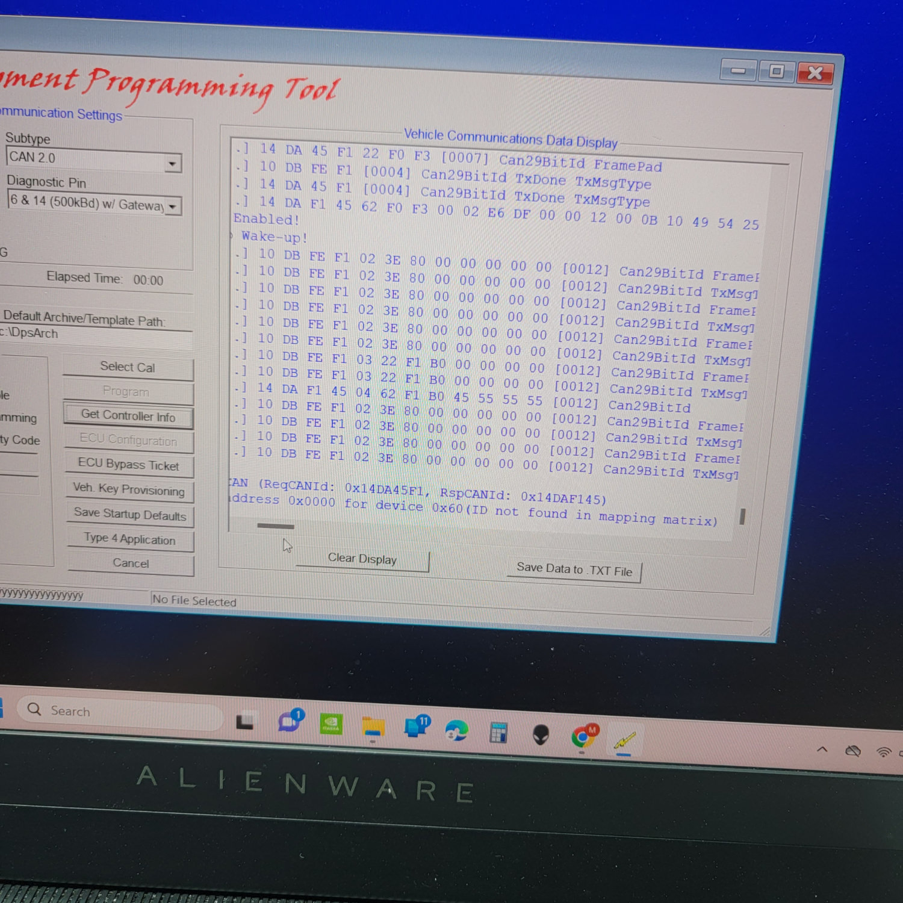Click Veh. Key Provisioning button
Image resolution: width=903 pixels, height=903 pixels.
tap(129, 489)
